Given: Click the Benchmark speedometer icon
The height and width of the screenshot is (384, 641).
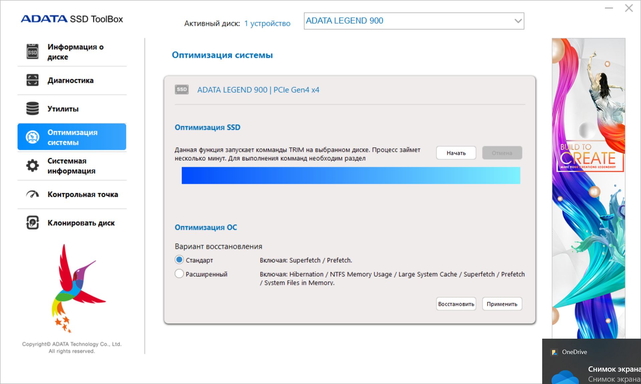Looking at the screenshot, I should tap(32, 194).
